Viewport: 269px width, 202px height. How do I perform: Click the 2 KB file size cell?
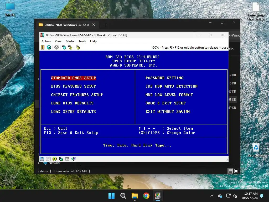click(x=233, y=75)
